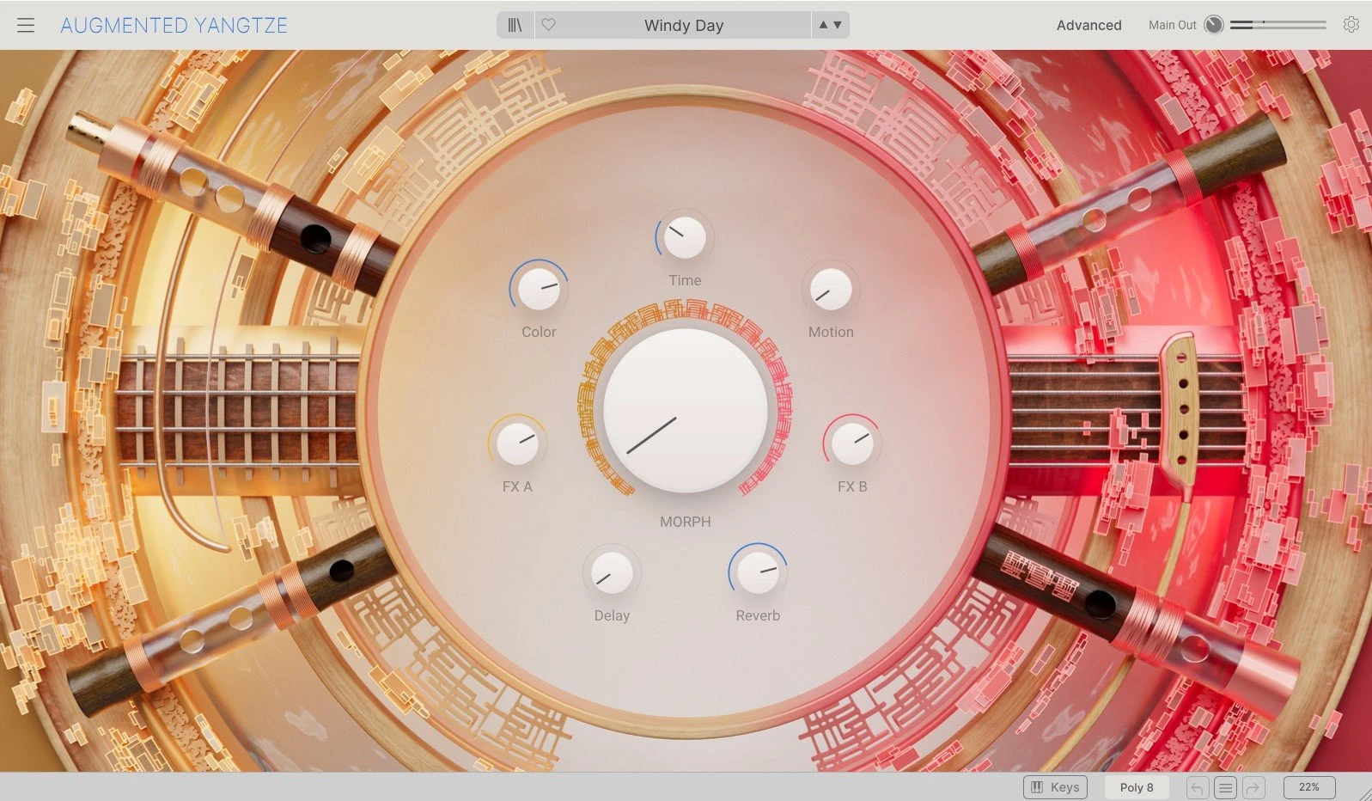
Task: Adjust the Main Out level slider
Action: pos(1277,25)
